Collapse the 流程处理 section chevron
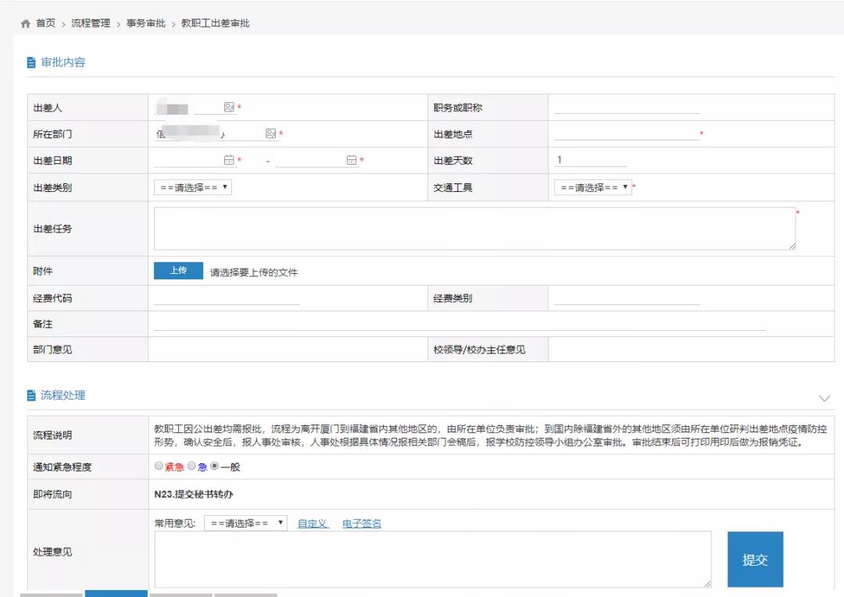Viewport: 844px width, 597px height. click(824, 398)
